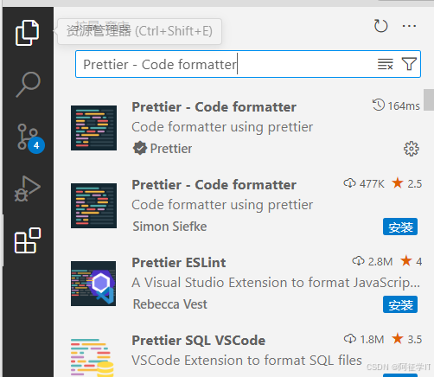Viewport: 434px width, 377px height.
Task: Install Prettier by Simon Siefke
Action: pyautogui.click(x=400, y=227)
